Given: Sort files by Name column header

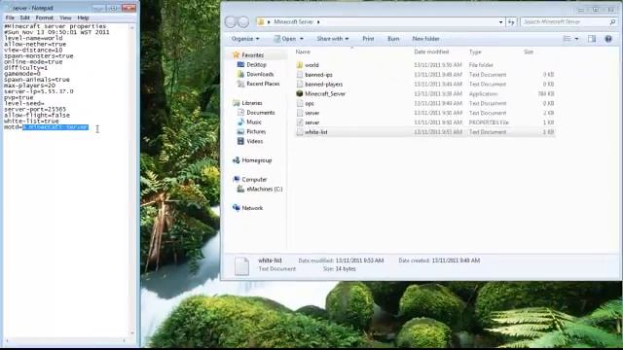Looking at the screenshot, I should [x=303, y=52].
